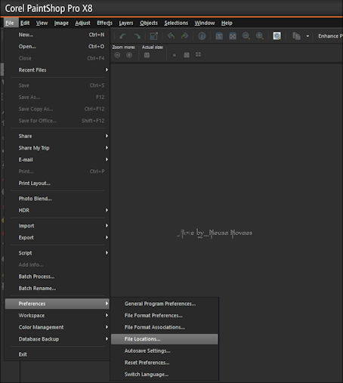Select Photo Blend... menu entry
The height and width of the screenshot is (383, 343).
pyautogui.click(x=57, y=199)
